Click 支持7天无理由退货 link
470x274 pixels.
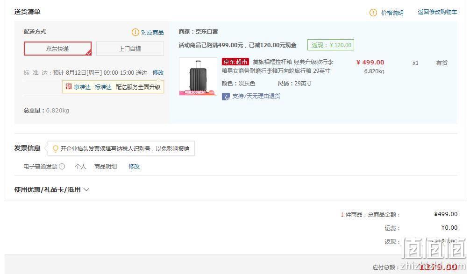[256, 96]
